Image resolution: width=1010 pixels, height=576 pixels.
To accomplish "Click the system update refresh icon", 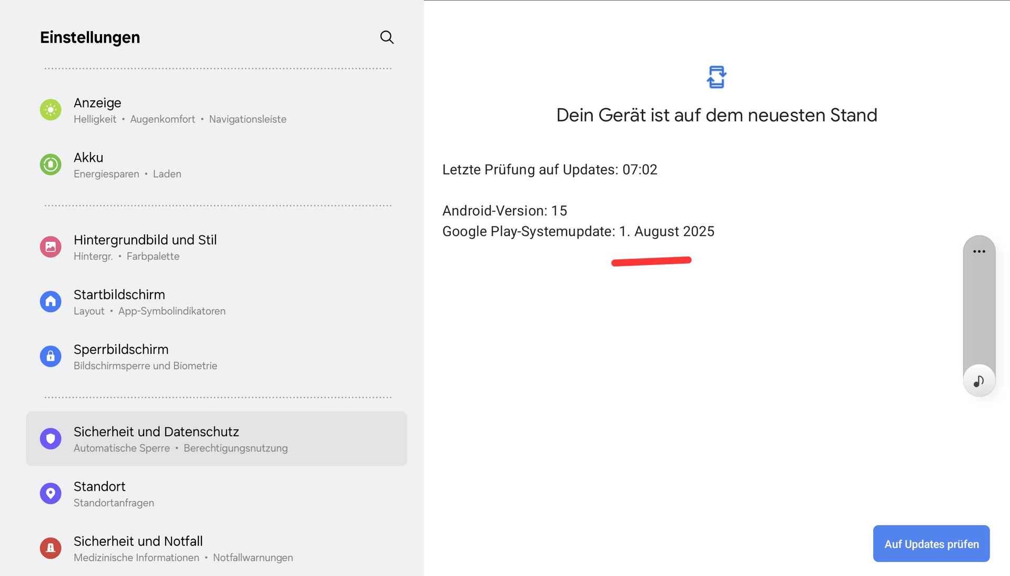I will 716,77.
